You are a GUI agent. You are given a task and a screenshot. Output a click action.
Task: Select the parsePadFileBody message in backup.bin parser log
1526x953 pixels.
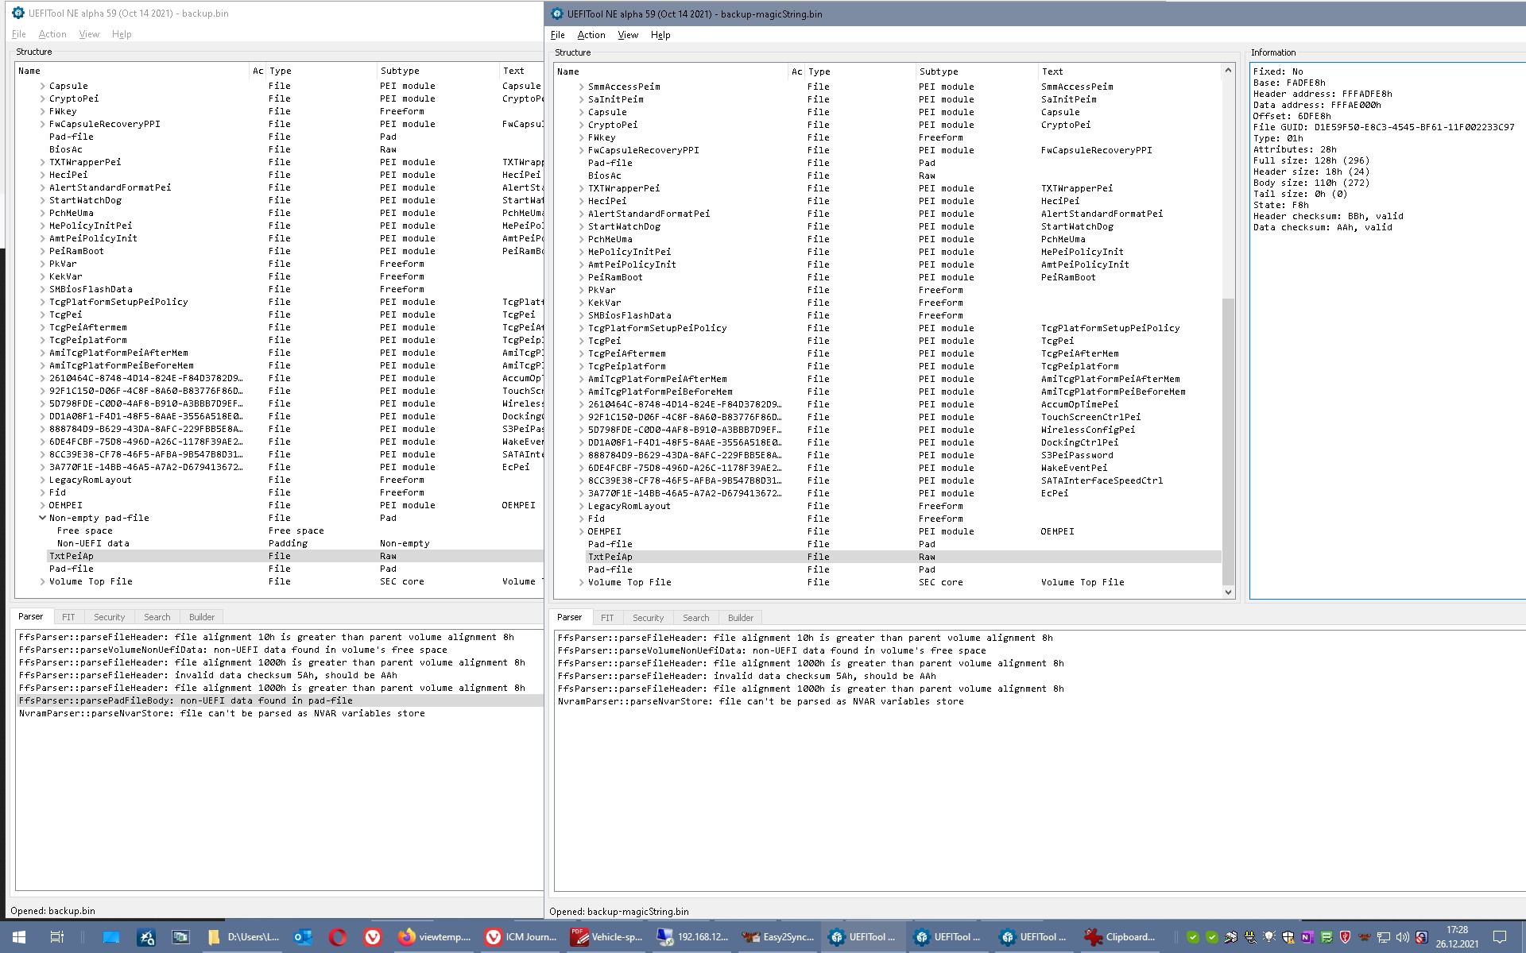(x=280, y=700)
